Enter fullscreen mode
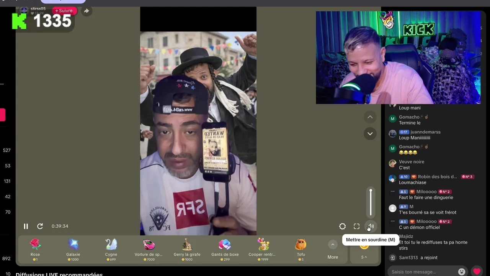This screenshot has height=276, width=490. [x=356, y=227]
